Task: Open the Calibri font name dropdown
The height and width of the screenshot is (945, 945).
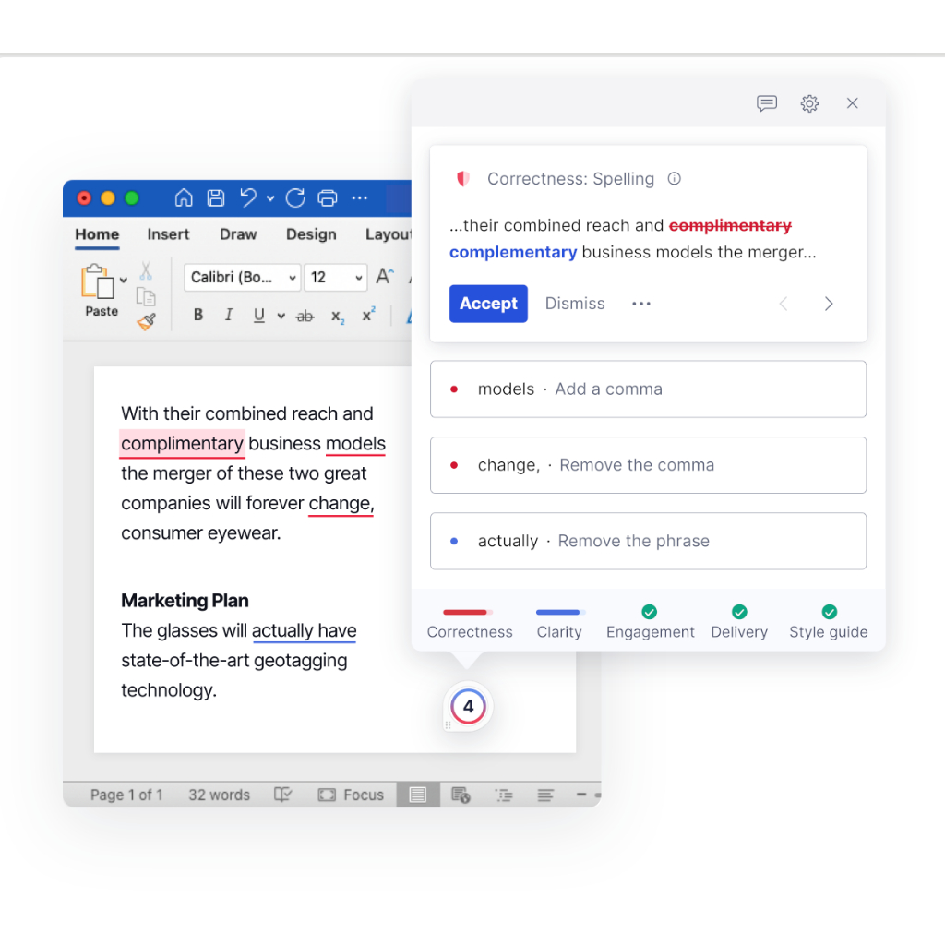Action: pos(243,277)
